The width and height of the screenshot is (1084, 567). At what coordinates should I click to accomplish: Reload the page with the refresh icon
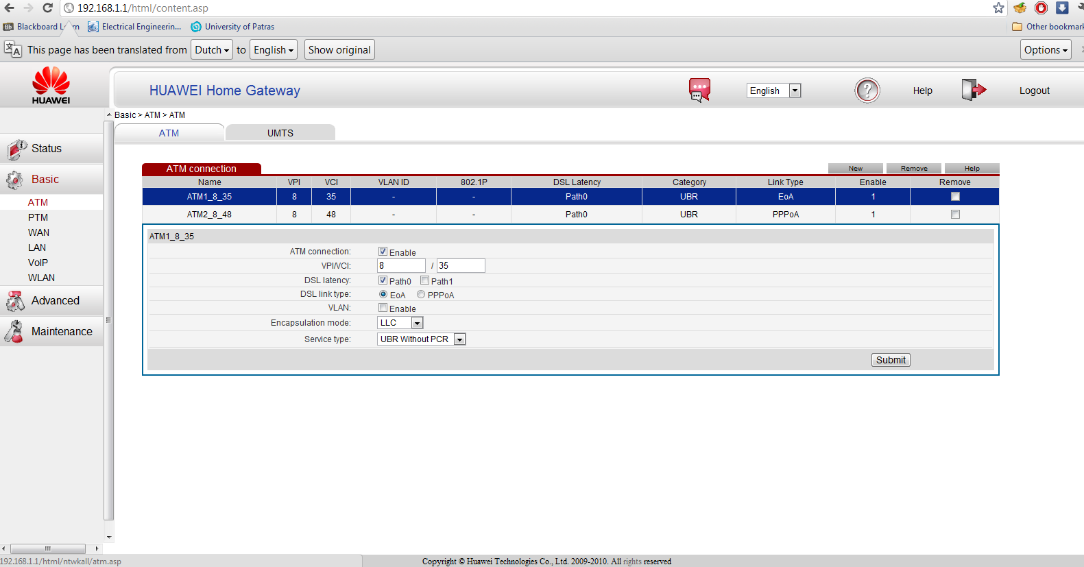tap(47, 8)
